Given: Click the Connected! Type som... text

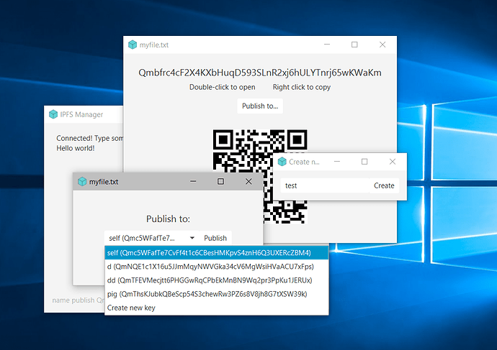Looking at the screenshot, I should [90, 138].
